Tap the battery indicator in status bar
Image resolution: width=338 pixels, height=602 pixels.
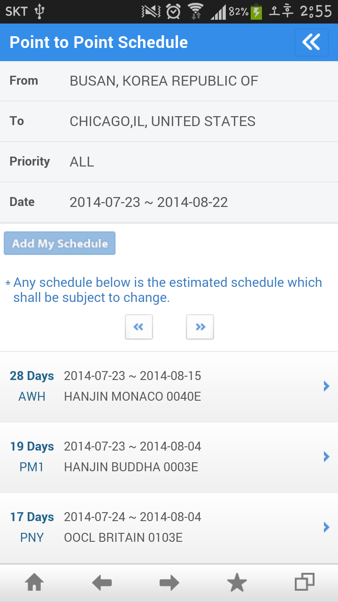[256, 12]
